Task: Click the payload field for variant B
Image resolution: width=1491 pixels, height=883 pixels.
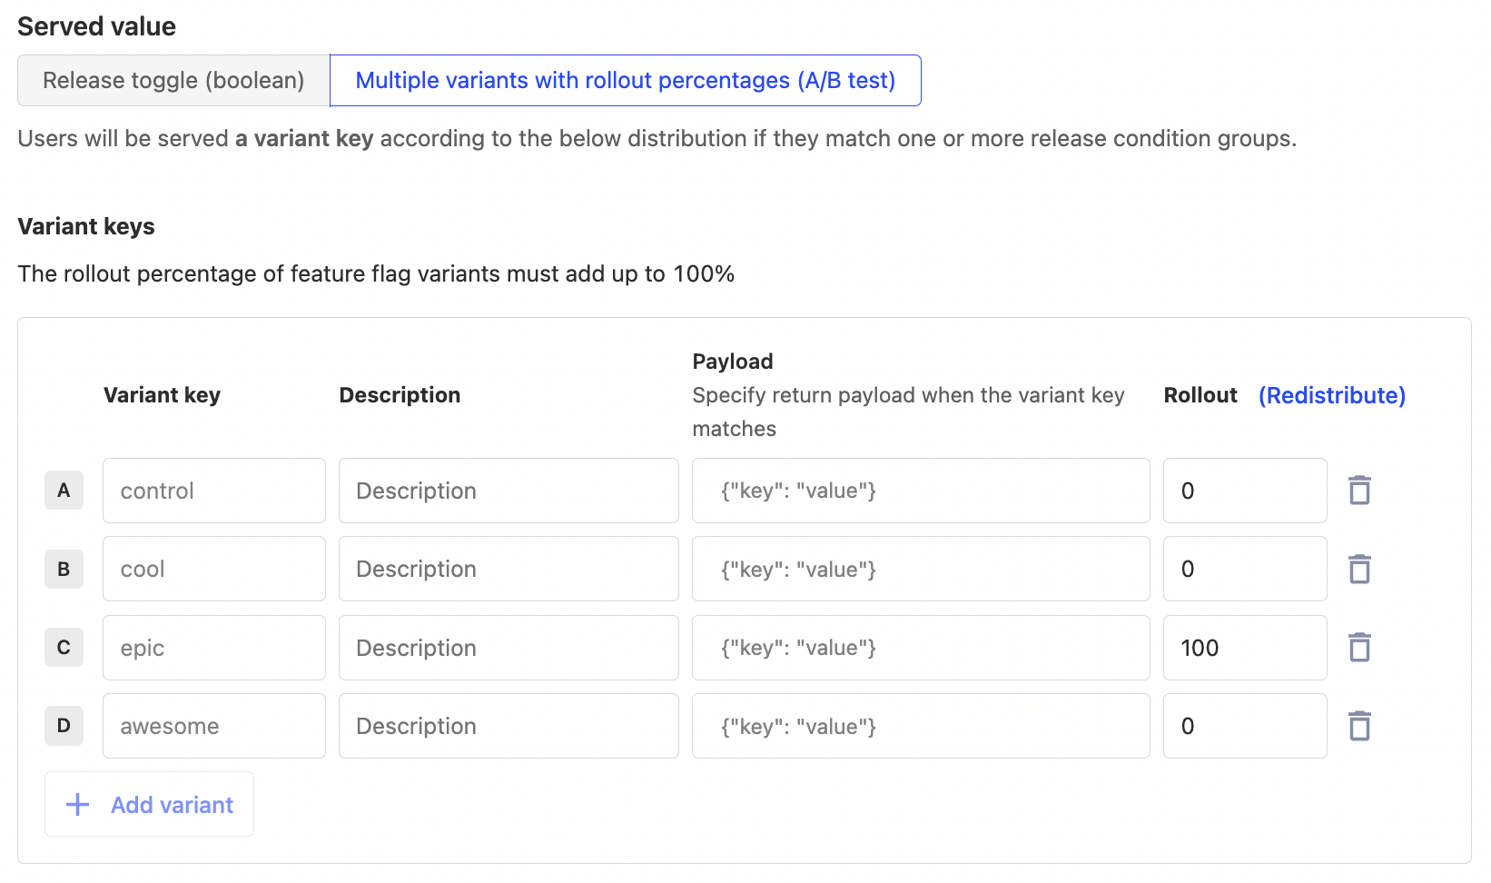Action: click(x=921, y=570)
